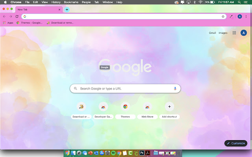Open the Images link

tap(223, 33)
